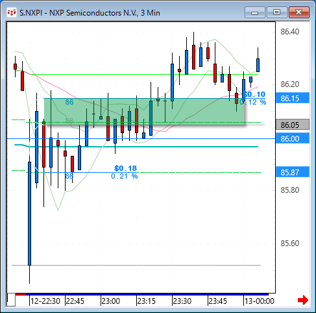The width and height of the screenshot is (316, 313).
Task: Click the 86.20 price scale label
Action: (x=290, y=84)
